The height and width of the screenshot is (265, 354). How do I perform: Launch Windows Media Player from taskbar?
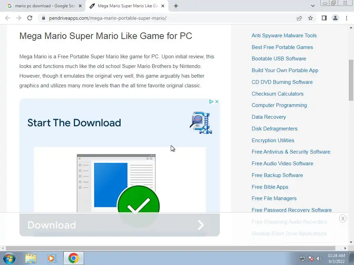click(x=52, y=258)
